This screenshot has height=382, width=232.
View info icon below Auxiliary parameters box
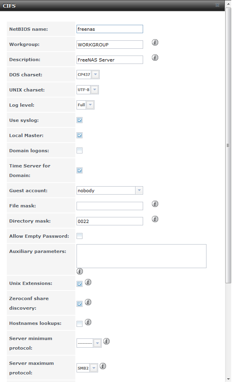pos(80,271)
